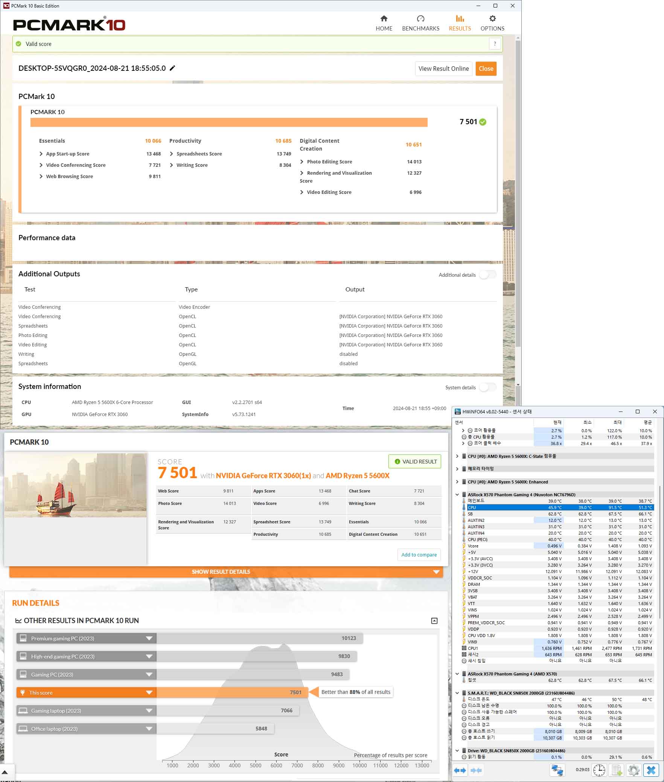Click the HWiNFO64 title bar app icon
The width and height of the screenshot is (664, 782).
(458, 412)
